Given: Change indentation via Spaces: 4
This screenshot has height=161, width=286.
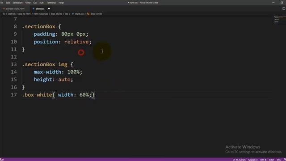Looking at the screenshot, I should tap(253, 160).
